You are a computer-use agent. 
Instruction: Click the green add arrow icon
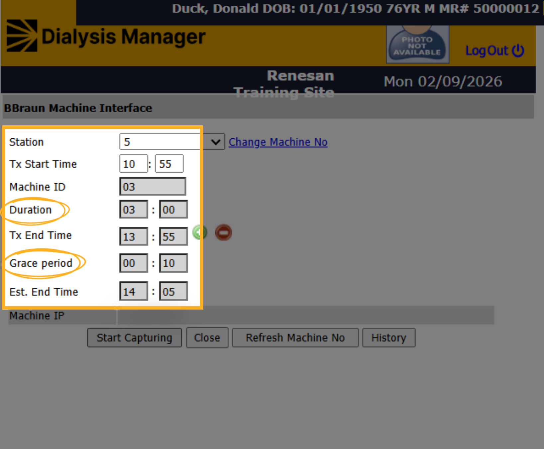(200, 232)
